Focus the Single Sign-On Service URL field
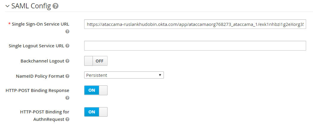The width and height of the screenshot is (313, 125). click(195, 24)
